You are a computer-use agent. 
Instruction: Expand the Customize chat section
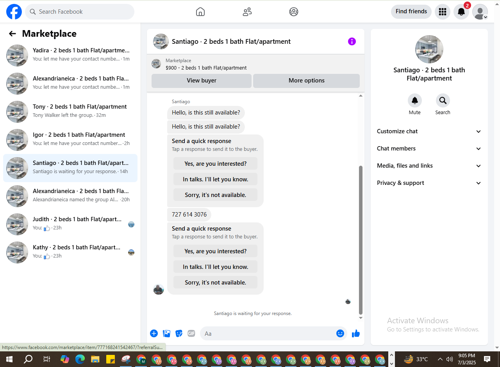pos(429,131)
